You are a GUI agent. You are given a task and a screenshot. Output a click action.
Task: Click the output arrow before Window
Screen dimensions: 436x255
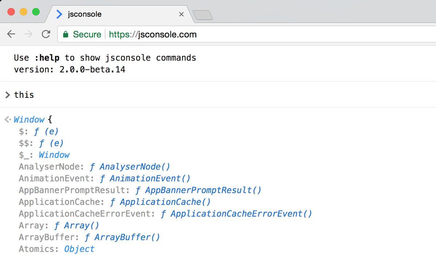[8, 120]
